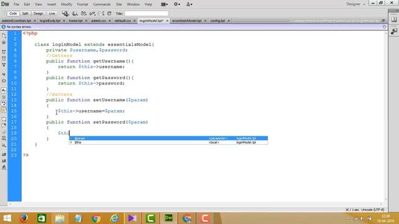Toggle Highlight Invalid Code
Viewport: 399px width, 224px height.
coord(4,97)
